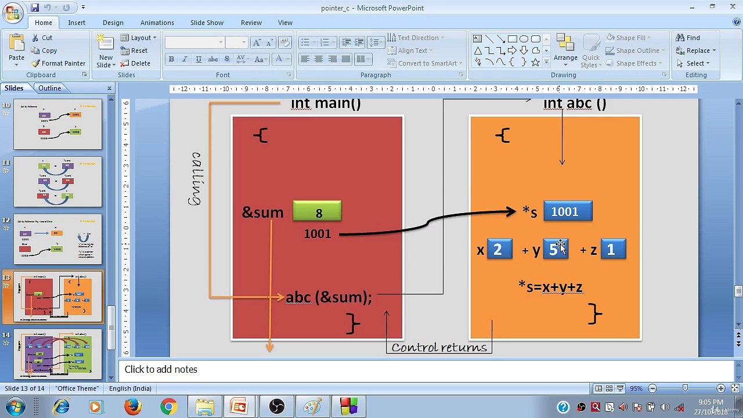The image size is (743, 418).
Task: Open the Insert ribbon tab
Action: [x=77, y=23]
